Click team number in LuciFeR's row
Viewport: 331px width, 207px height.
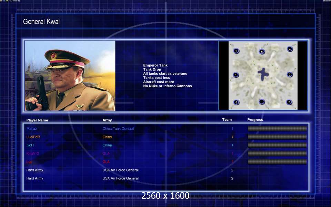tap(232, 137)
